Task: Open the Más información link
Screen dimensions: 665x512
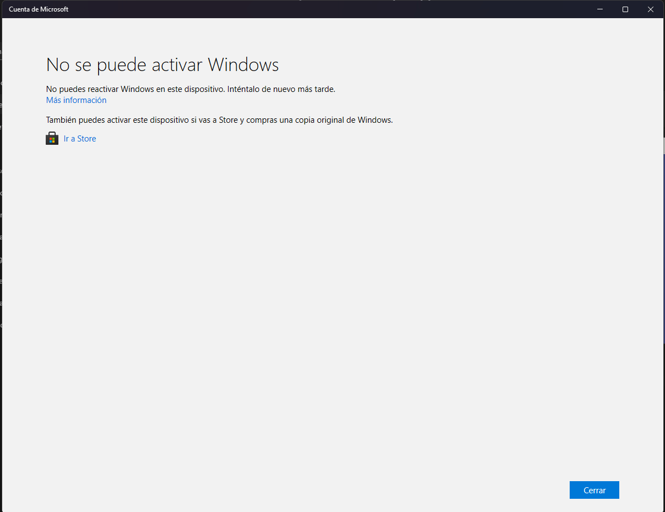Action: 76,100
